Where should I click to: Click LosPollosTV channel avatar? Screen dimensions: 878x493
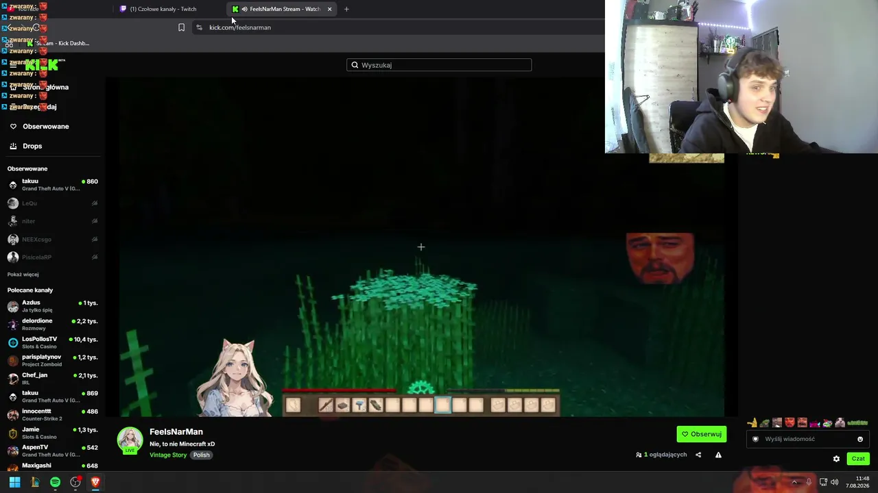(x=13, y=342)
